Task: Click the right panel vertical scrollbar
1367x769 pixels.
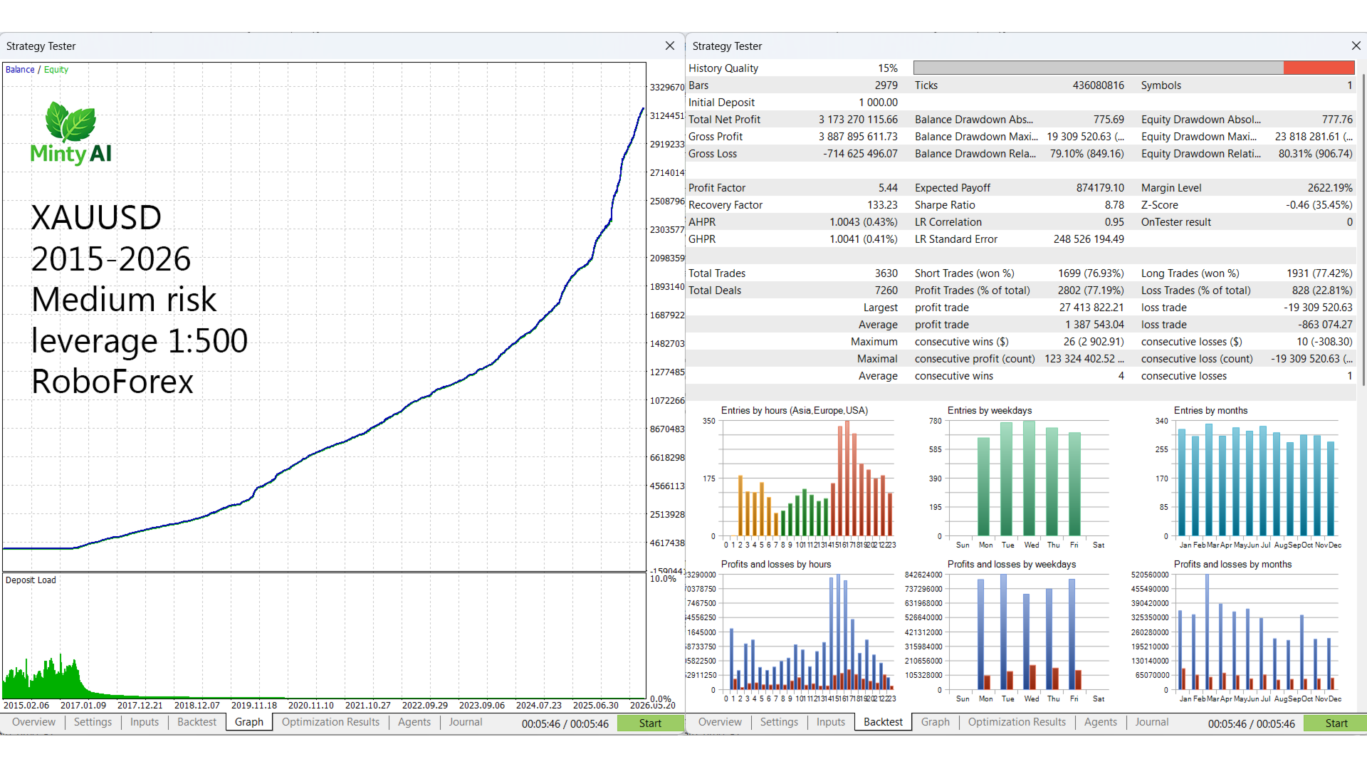Action: [x=1363, y=228]
